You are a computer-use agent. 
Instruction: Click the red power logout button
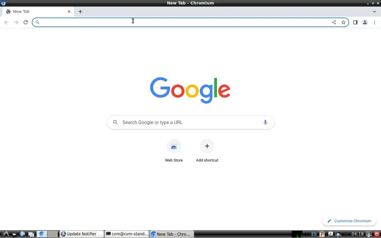[x=377, y=234]
